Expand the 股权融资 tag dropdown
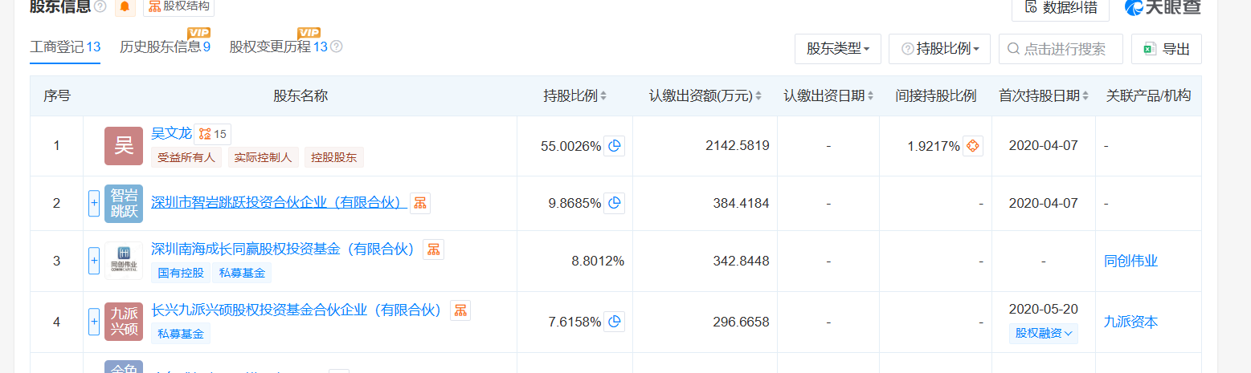The image size is (1251, 373). coord(1044,334)
